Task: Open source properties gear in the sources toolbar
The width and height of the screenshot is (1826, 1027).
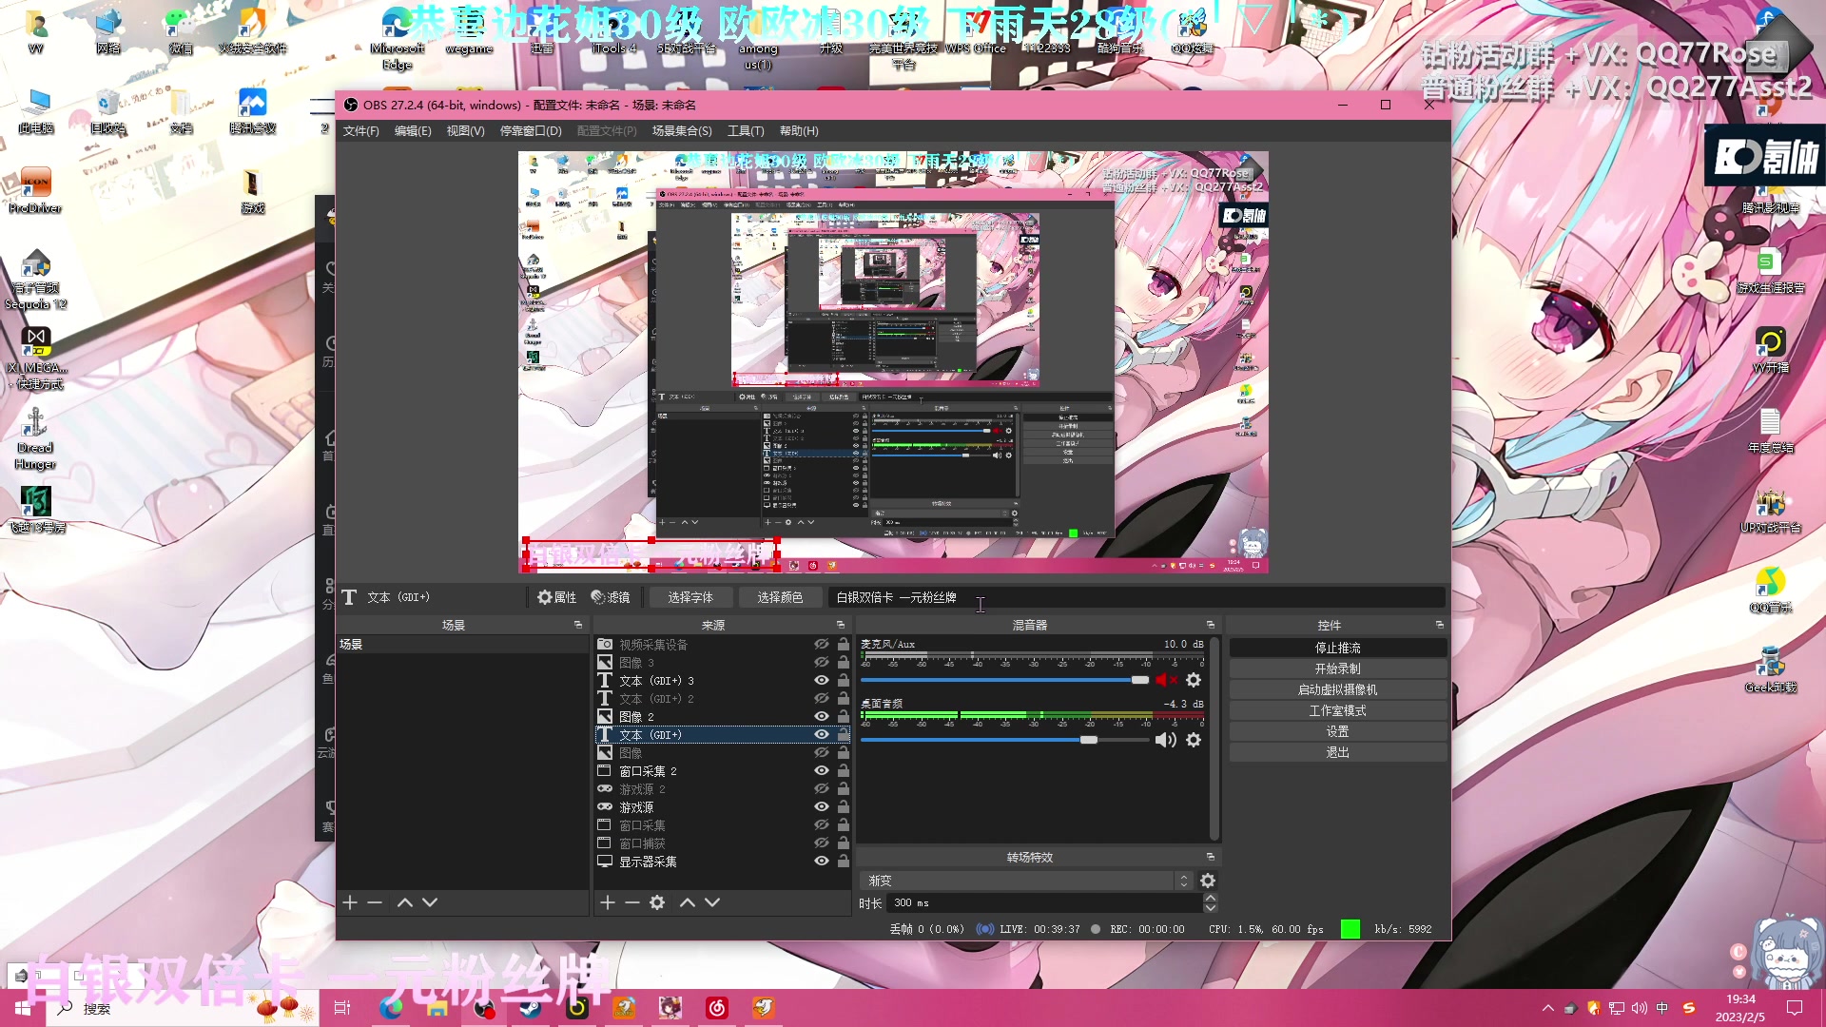Action: pos(657,902)
